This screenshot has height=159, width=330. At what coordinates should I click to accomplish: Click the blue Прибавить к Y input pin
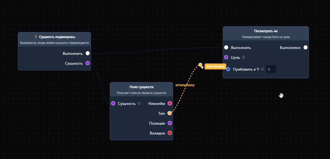[228, 69]
